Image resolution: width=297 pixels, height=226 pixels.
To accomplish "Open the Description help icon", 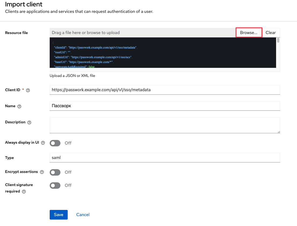I will click(x=29, y=123).
